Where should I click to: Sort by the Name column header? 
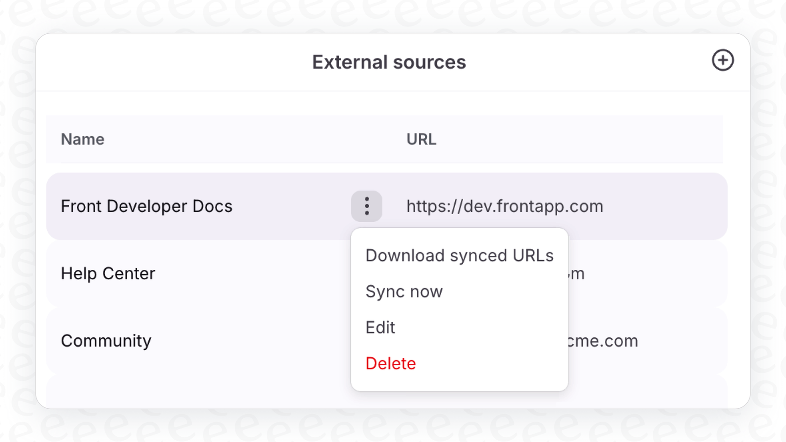[82, 139]
